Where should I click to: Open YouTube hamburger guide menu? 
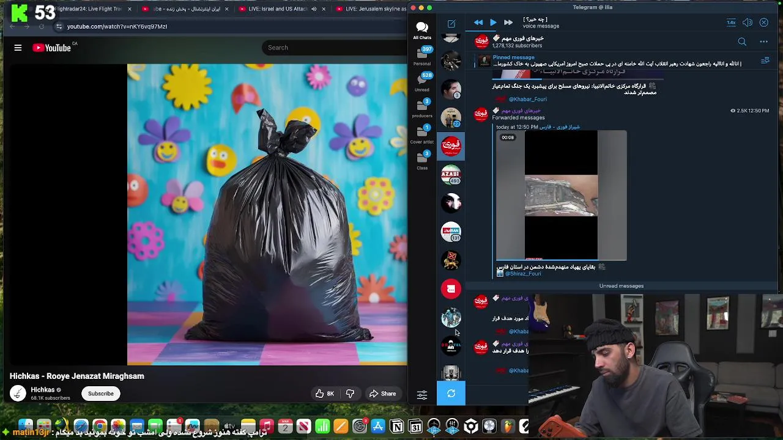click(x=18, y=48)
